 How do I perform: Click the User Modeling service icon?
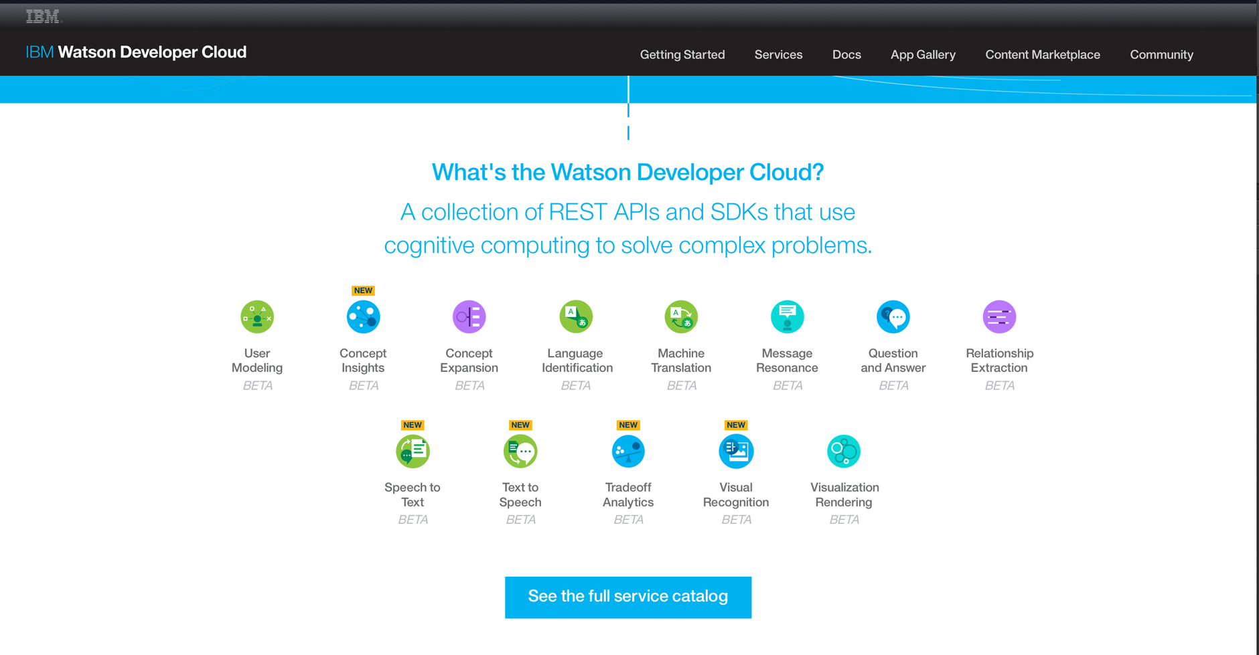tap(257, 316)
